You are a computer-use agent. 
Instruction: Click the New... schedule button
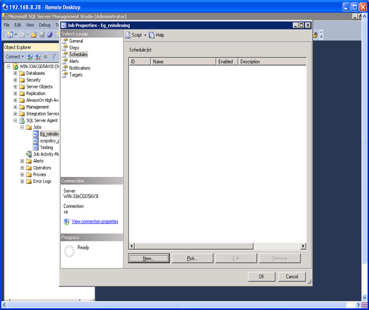(149, 259)
